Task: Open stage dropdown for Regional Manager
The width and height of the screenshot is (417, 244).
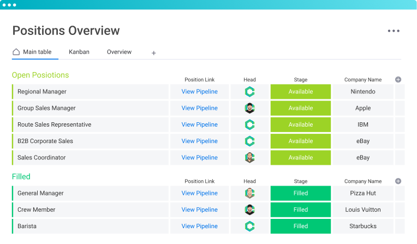Action: coord(300,92)
